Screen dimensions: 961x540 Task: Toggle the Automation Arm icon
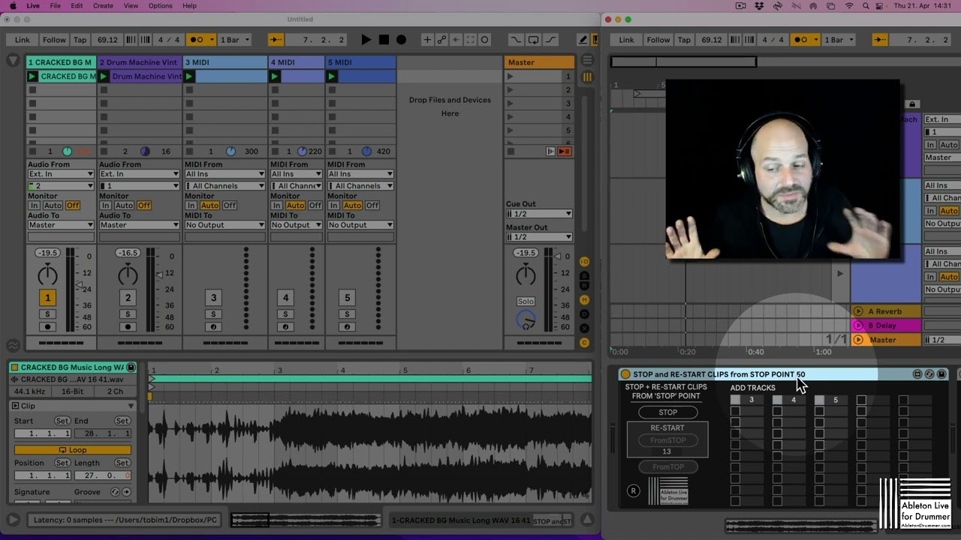tap(441, 40)
